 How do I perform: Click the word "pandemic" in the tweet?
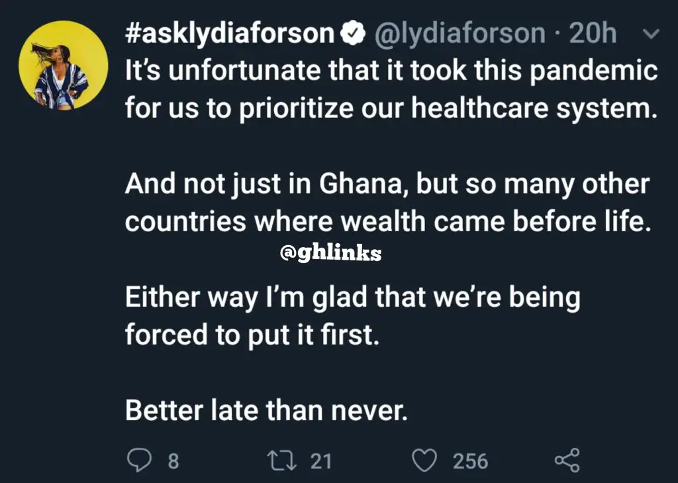tap(593, 72)
